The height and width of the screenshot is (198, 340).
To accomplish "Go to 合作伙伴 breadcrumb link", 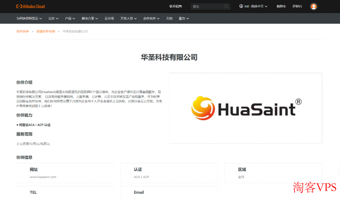I will pyautogui.click(x=23, y=32).
